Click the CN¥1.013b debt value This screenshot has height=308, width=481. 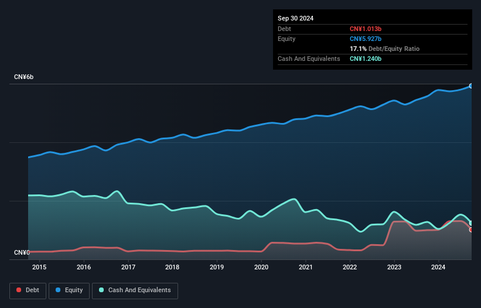[366, 29]
